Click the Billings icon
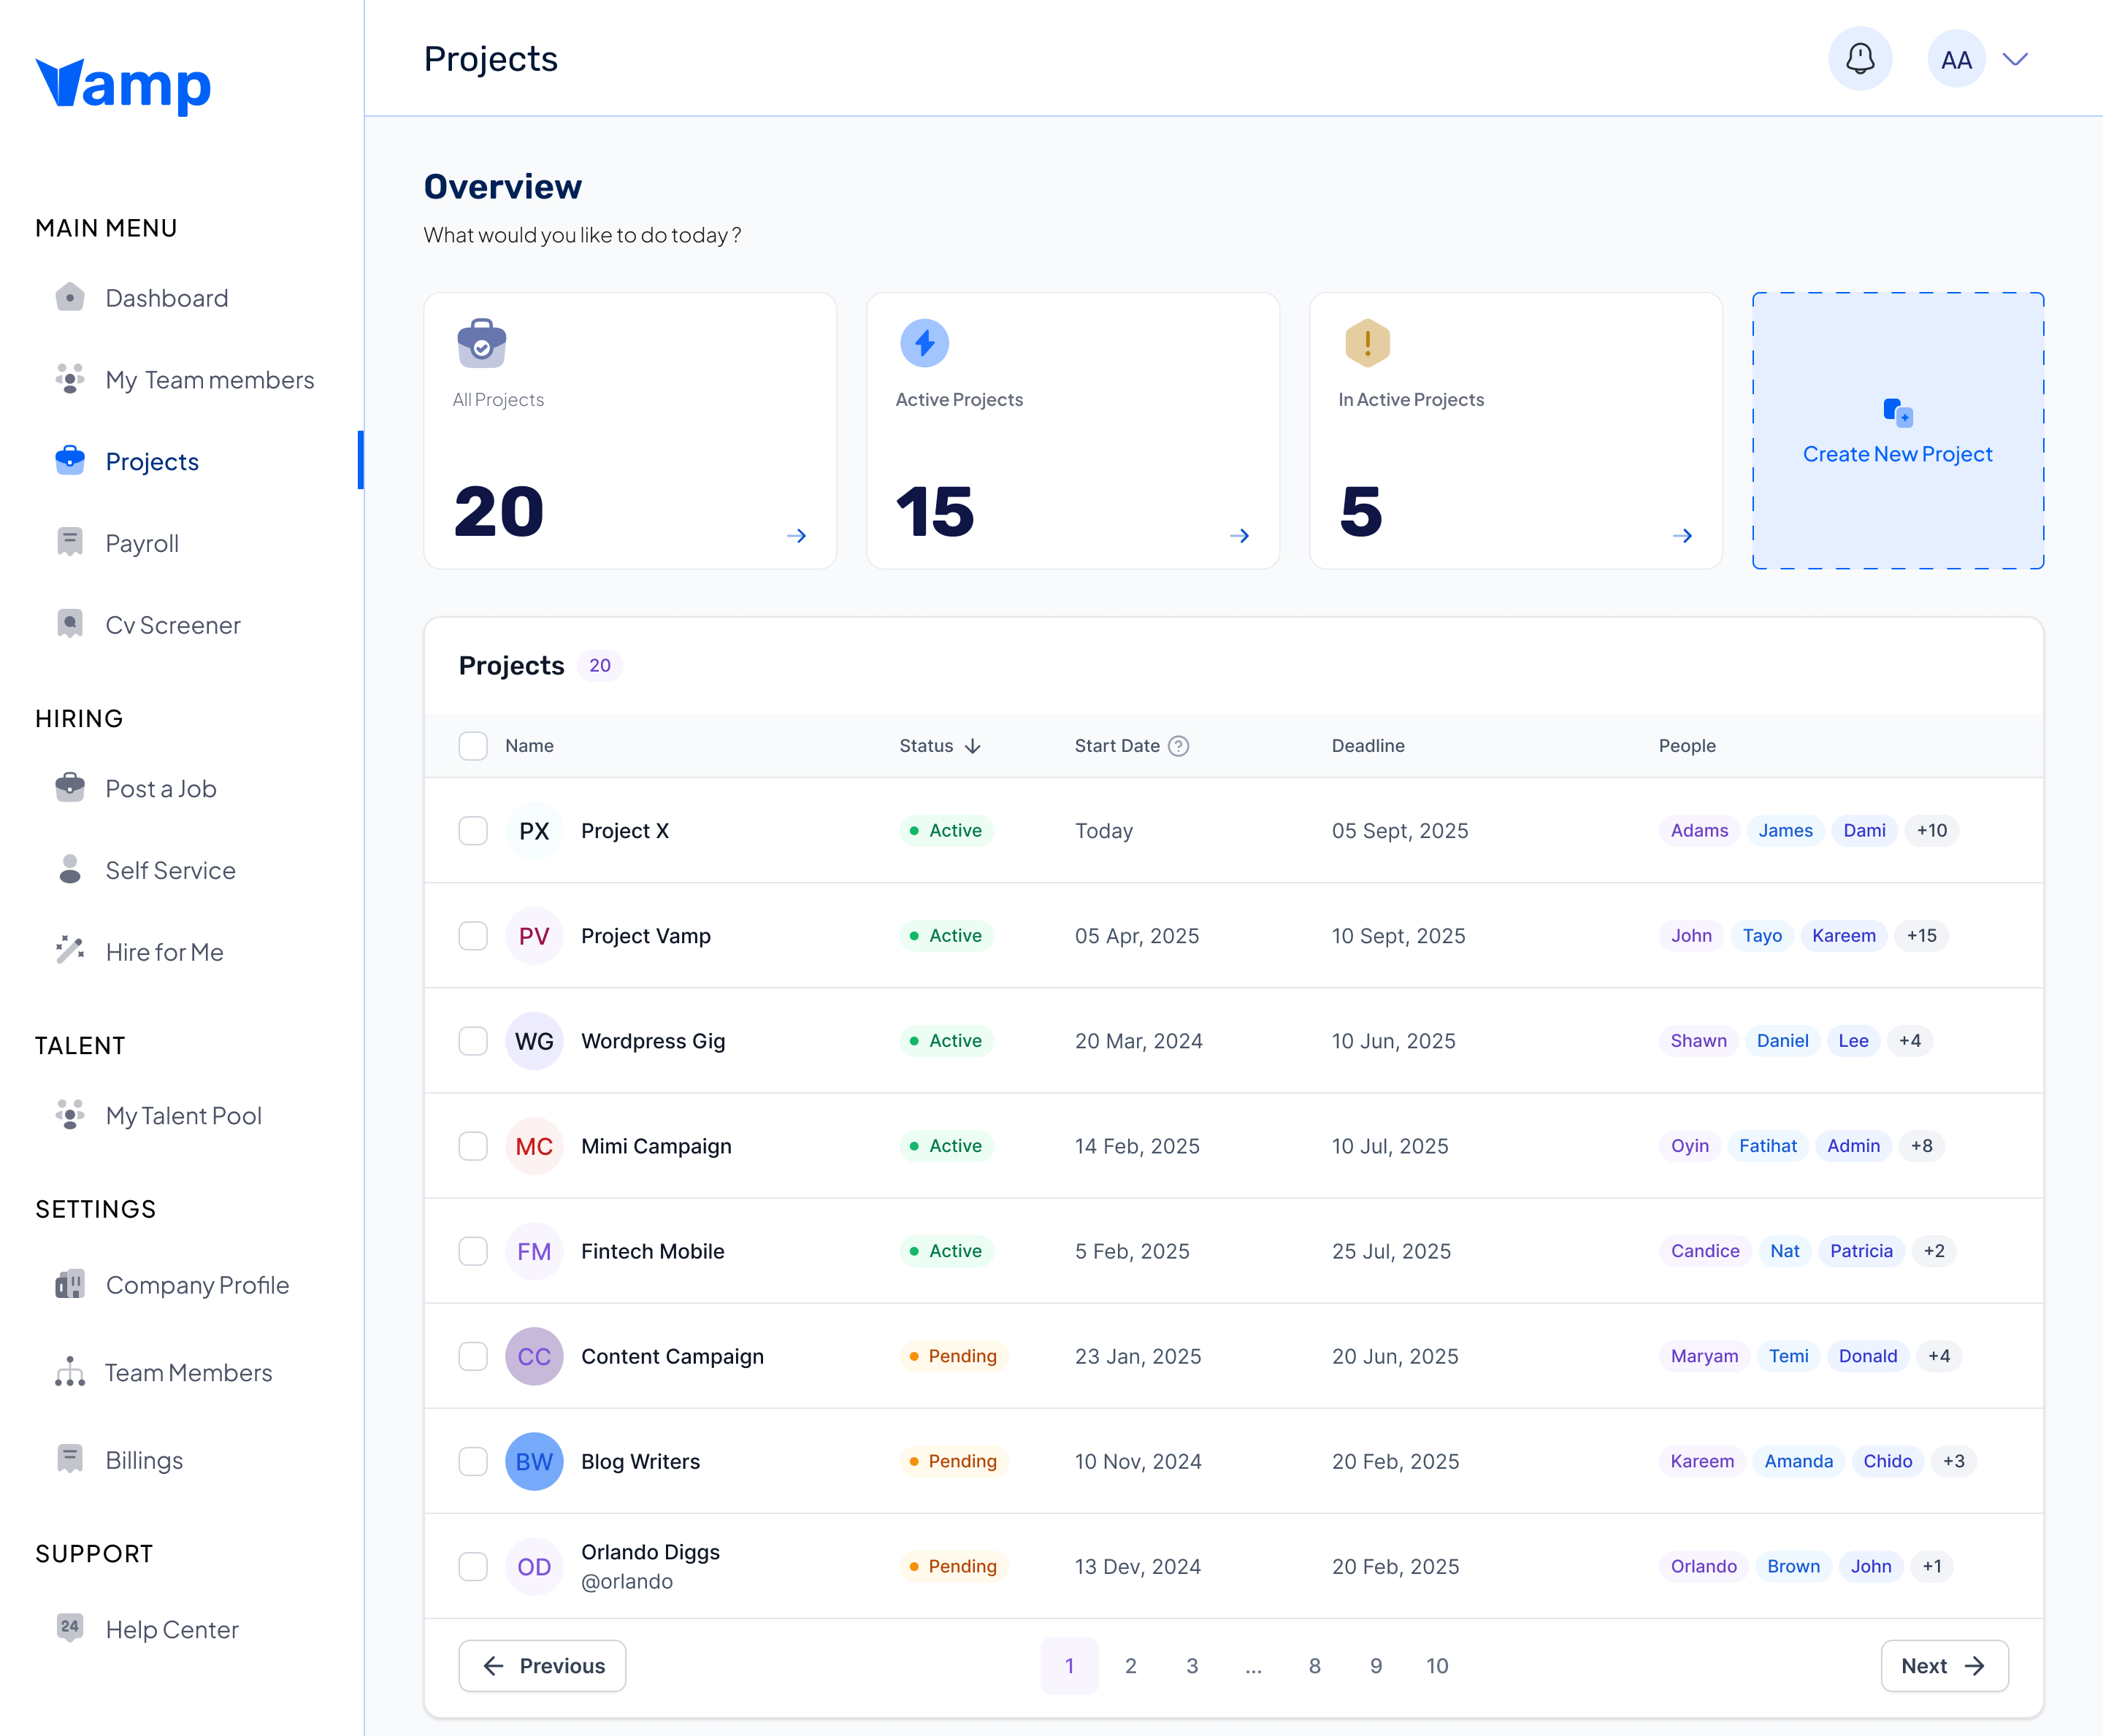Viewport: 2103px width, 1736px height. point(70,1459)
